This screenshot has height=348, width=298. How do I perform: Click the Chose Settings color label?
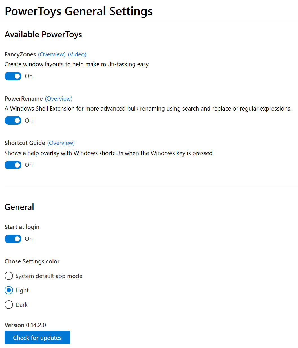point(32,261)
